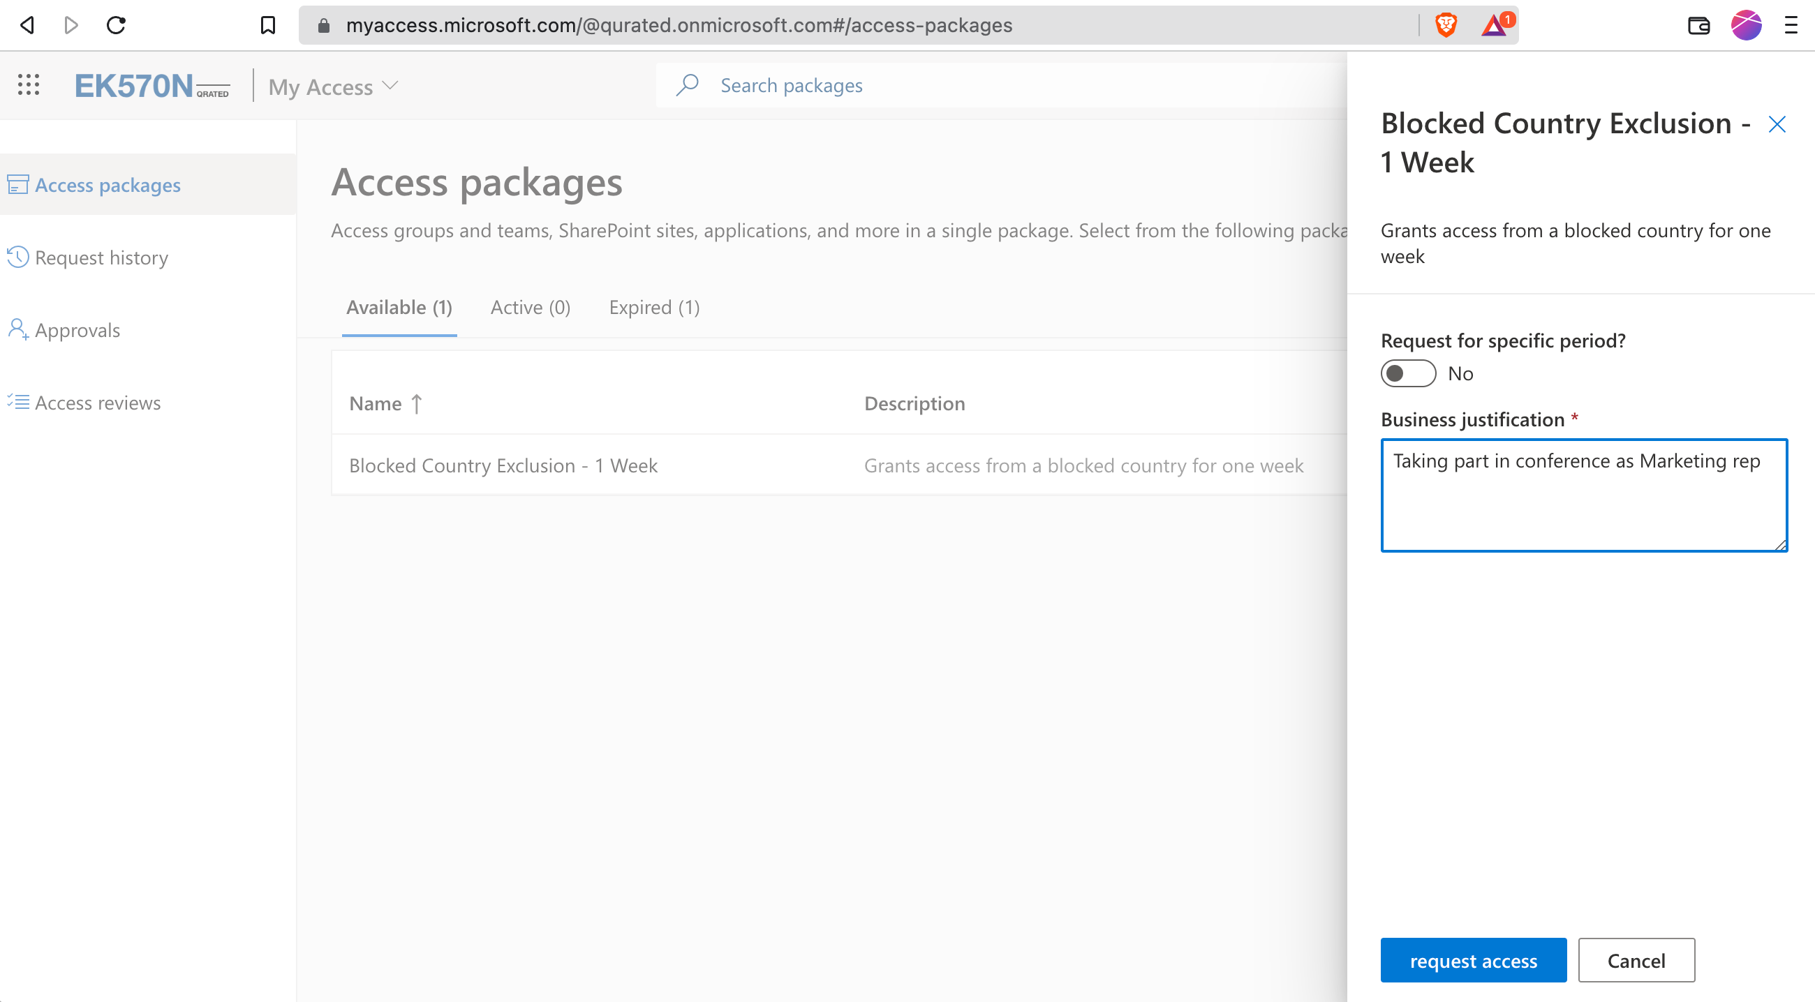This screenshot has height=1002, width=1815.
Task: Switch to the Active (0) tab
Action: coord(530,308)
